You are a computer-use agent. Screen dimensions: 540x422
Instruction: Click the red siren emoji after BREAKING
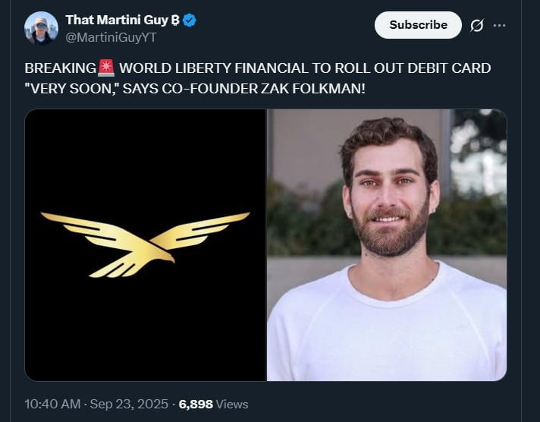pyautogui.click(x=105, y=68)
